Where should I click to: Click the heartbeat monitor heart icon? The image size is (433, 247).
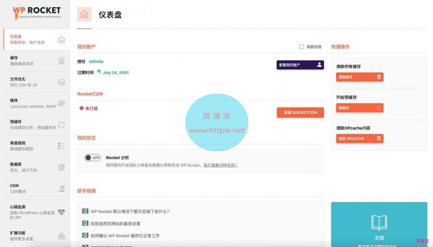point(61,212)
